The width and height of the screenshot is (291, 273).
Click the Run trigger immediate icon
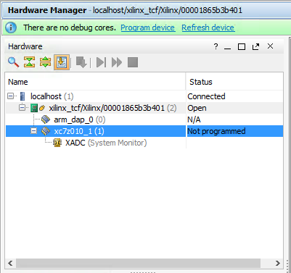tap(117, 62)
